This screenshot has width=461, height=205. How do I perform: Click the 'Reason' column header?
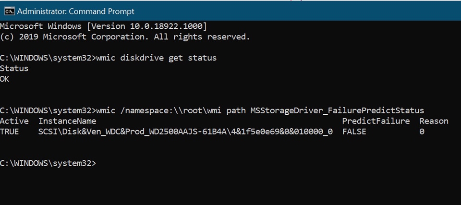(x=434, y=121)
